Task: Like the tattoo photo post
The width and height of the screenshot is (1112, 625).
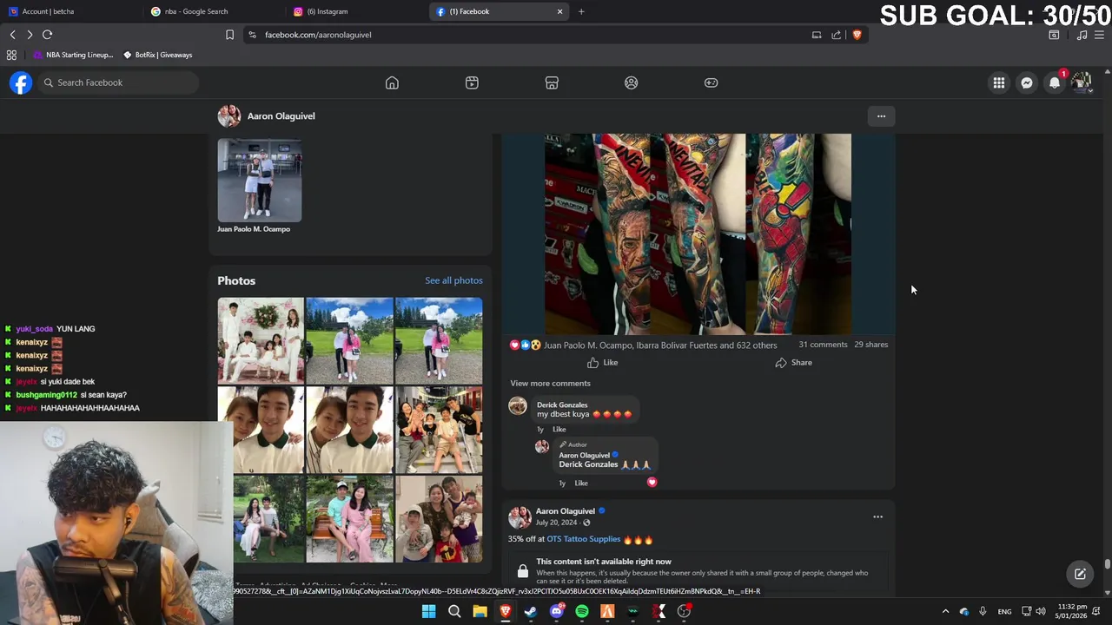Action: coord(602,363)
